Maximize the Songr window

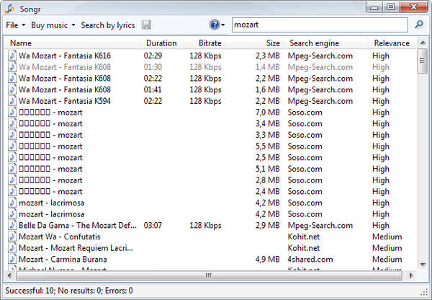pyautogui.click(x=391, y=7)
